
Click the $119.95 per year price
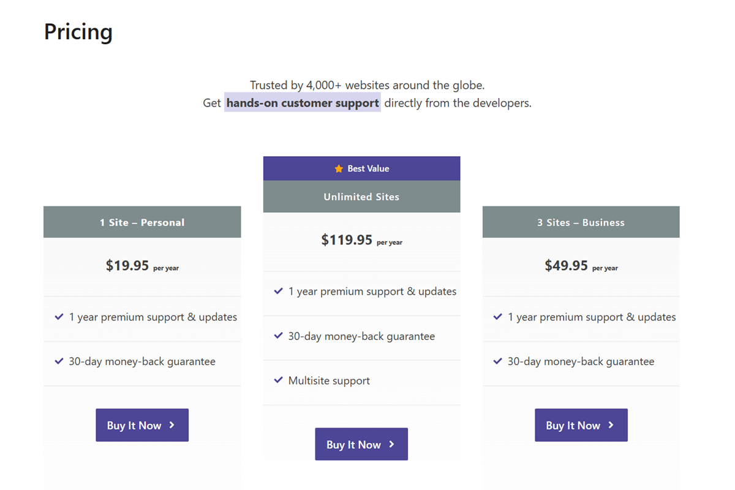point(361,240)
